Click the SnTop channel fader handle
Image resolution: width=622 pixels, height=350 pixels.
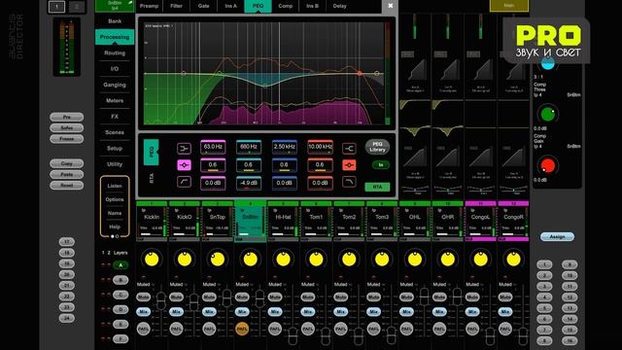coord(226,298)
